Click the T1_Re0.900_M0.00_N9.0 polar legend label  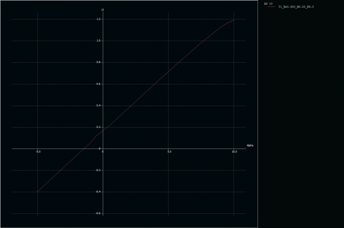[296, 7]
